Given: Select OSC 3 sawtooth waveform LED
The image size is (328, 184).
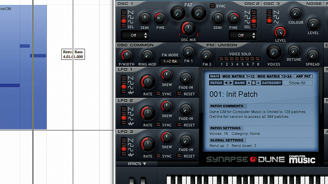Looking at the screenshot, I should pos(269,12).
